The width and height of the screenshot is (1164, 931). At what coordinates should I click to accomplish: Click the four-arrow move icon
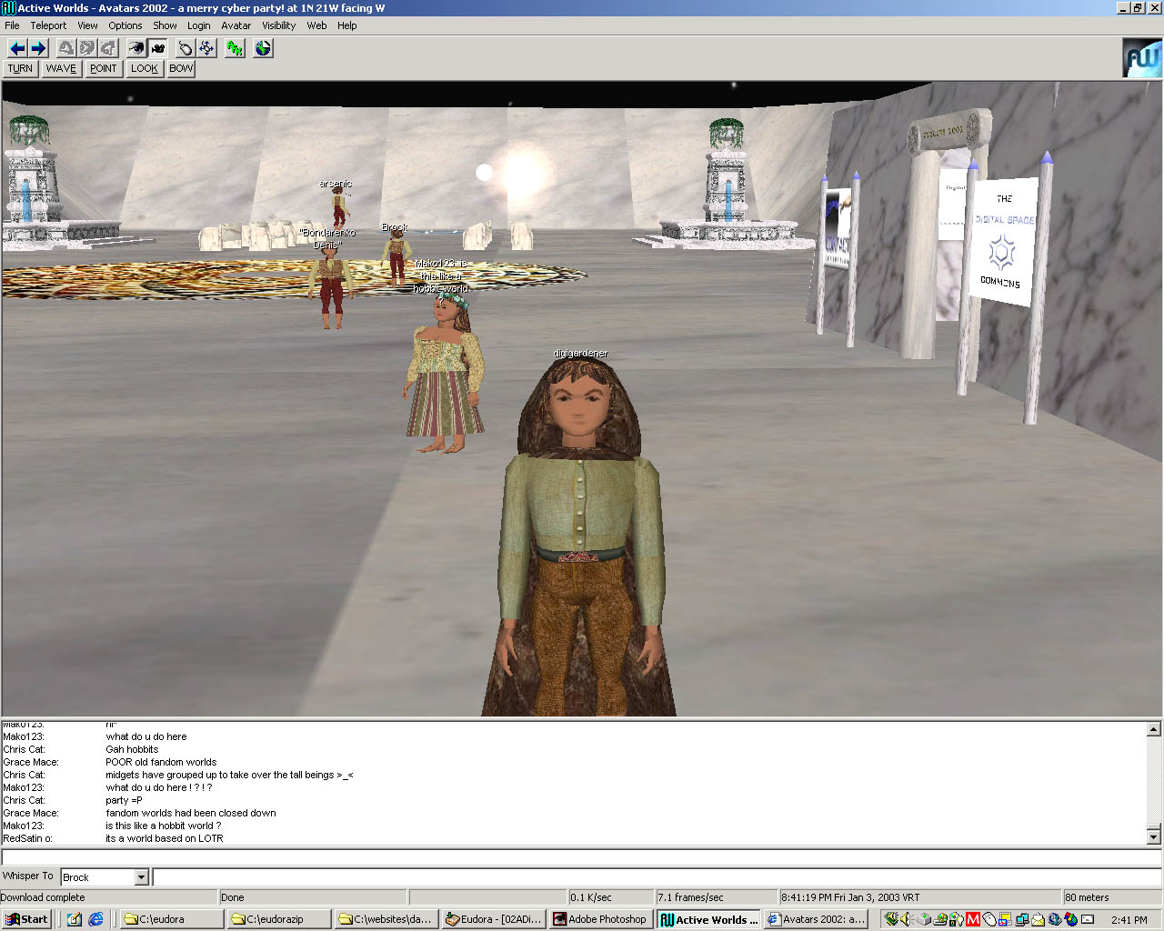[x=206, y=48]
